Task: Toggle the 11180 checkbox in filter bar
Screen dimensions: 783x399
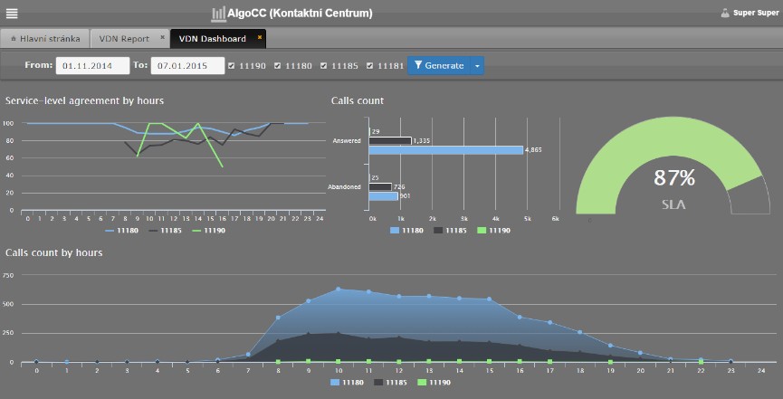Action: click(278, 65)
